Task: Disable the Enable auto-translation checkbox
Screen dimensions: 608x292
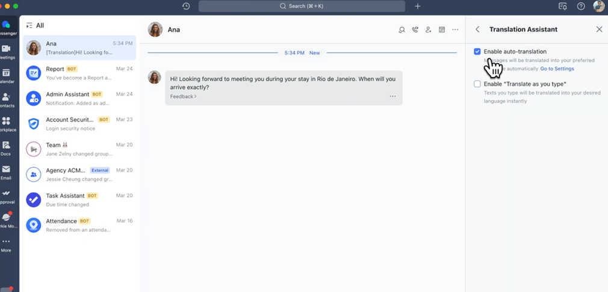Action: pos(477,52)
